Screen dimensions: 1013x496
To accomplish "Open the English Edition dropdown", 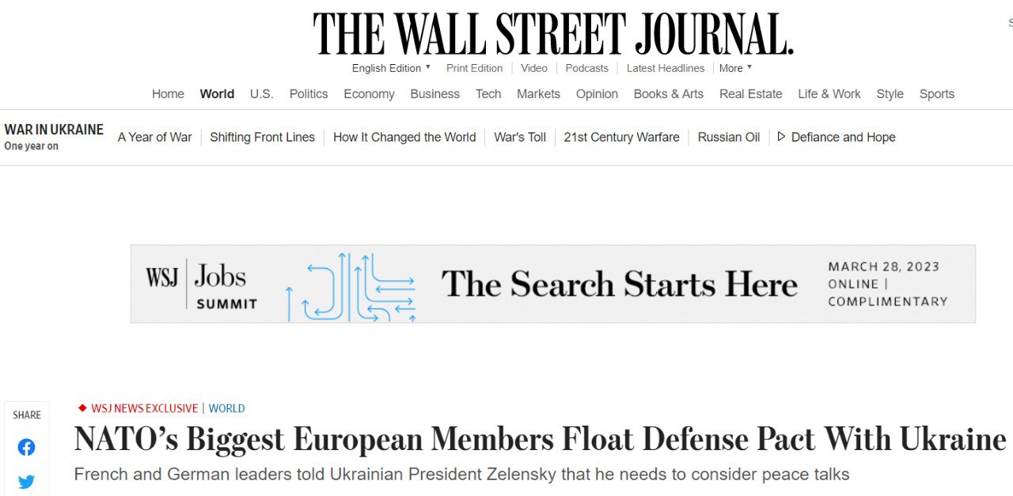I will (x=391, y=68).
